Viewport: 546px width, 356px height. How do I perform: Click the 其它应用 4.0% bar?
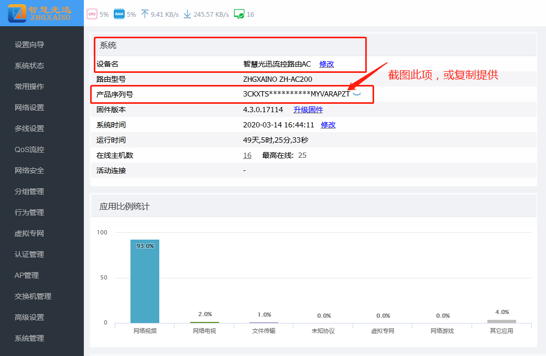pos(501,321)
